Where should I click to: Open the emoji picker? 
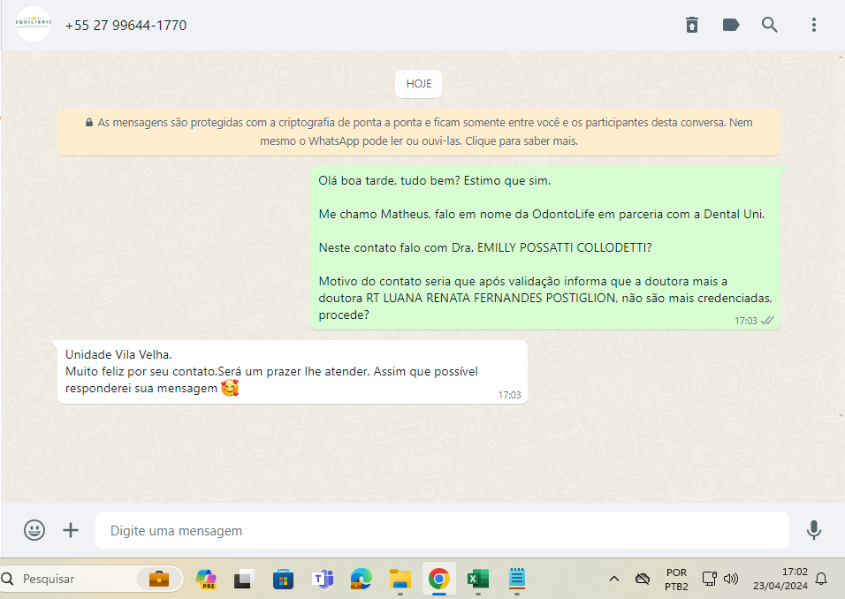pyautogui.click(x=34, y=530)
